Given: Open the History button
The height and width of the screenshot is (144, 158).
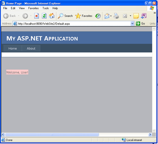Looking at the screenshot, I should point(98,16).
